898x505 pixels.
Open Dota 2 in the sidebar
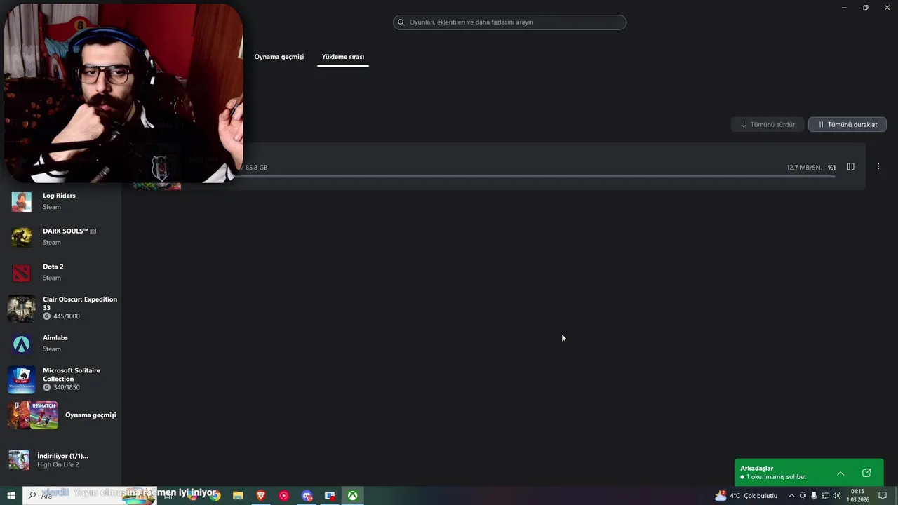61,272
